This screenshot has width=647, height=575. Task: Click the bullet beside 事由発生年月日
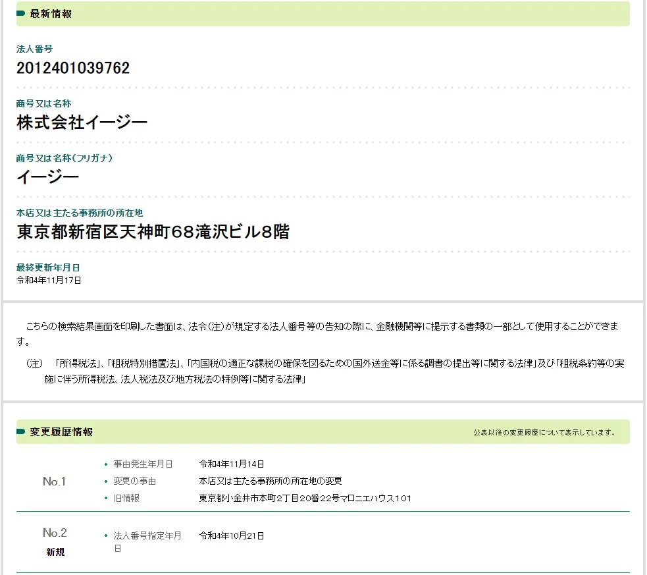(x=106, y=464)
